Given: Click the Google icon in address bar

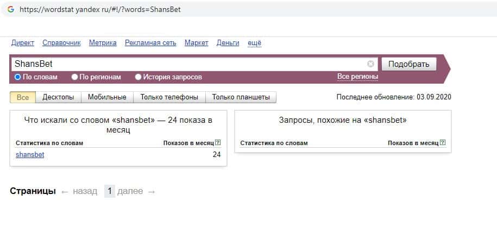Looking at the screenshot, I should coord(11,10).
